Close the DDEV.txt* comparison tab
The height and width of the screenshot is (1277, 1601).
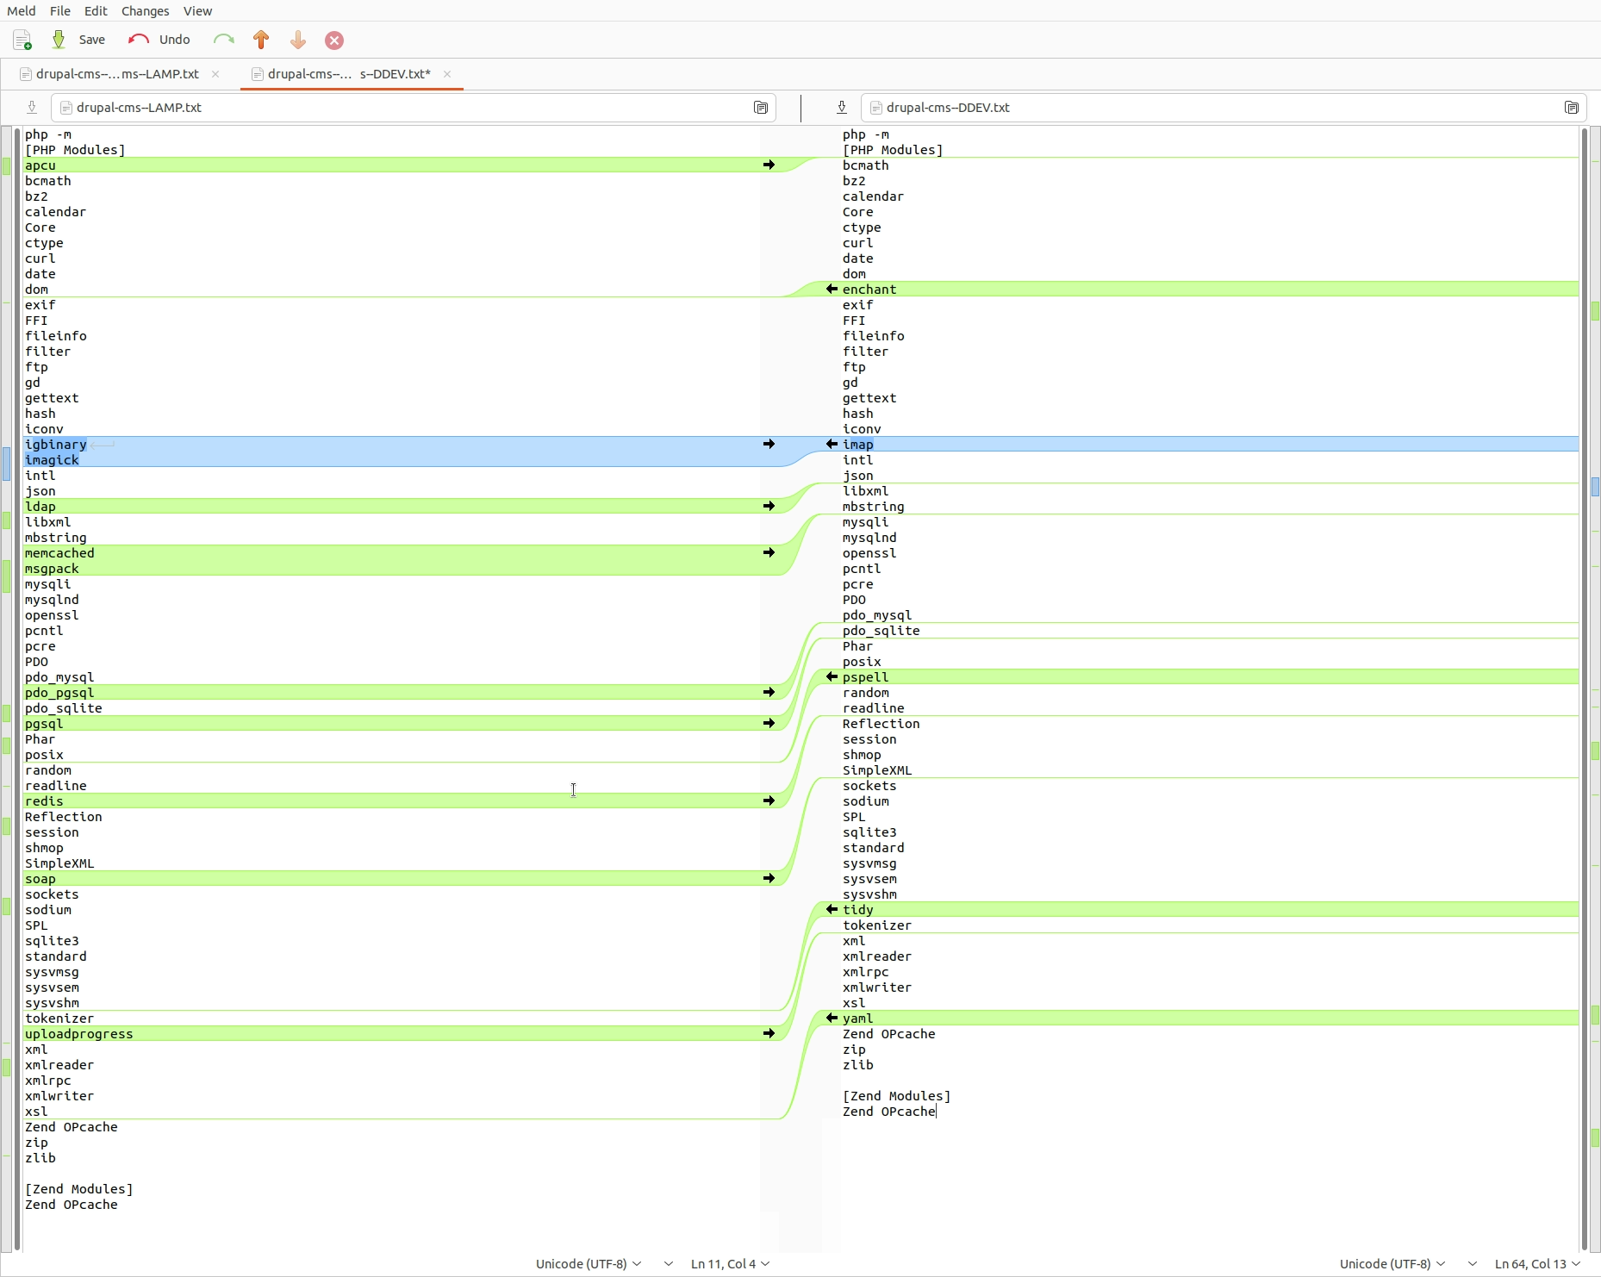447,74
